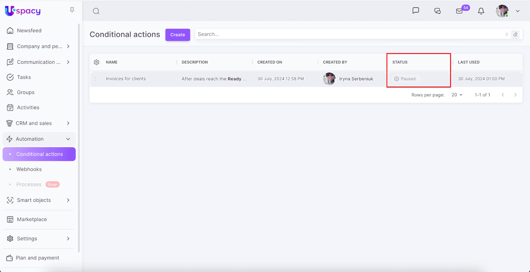The height and width of the screenshot is (272, 530).
Task: Open Newsfeed from the sidebar
Action: [x=29, y=30]
